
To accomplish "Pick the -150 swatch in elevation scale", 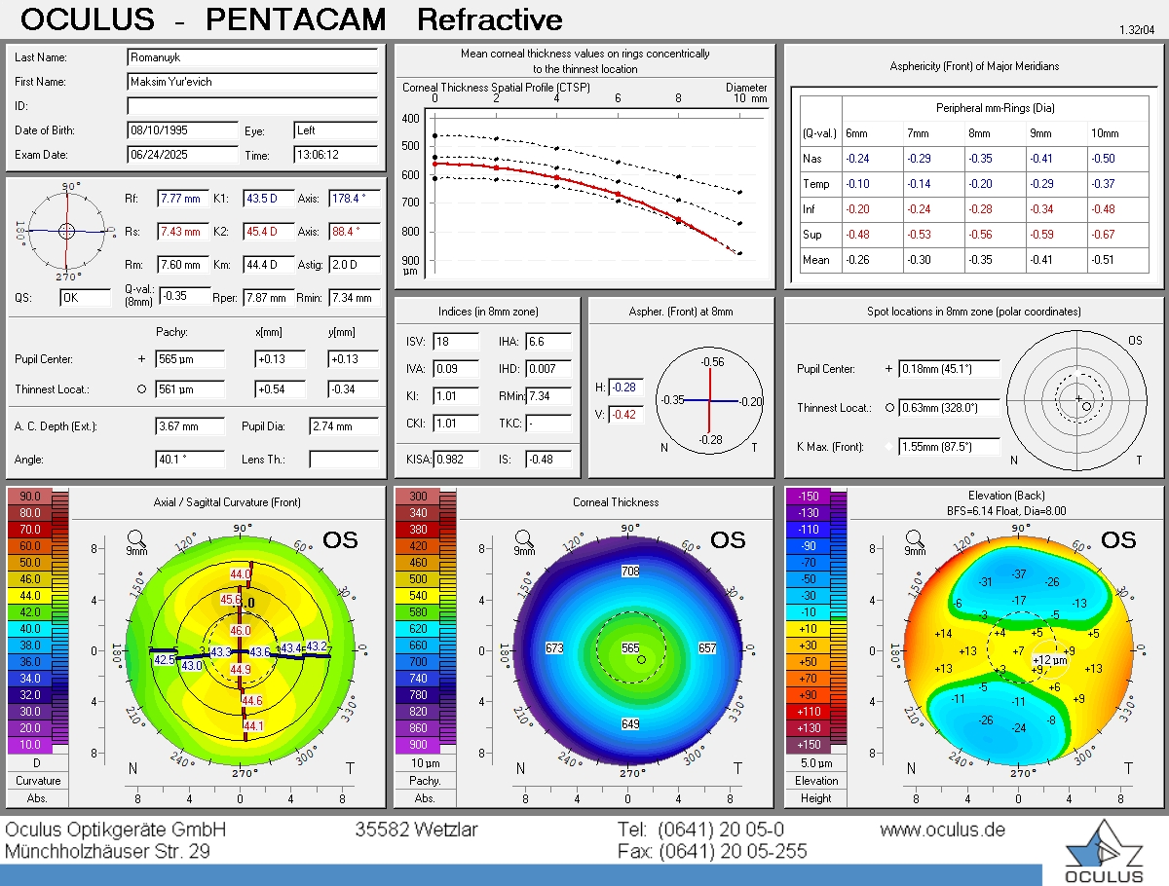I will tap(809, 497).
